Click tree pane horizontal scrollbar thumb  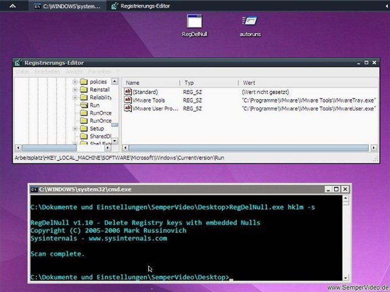tap(49, 148)
